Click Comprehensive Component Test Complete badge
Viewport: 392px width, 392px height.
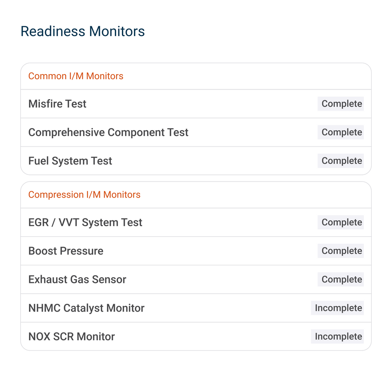coord(341,132)
